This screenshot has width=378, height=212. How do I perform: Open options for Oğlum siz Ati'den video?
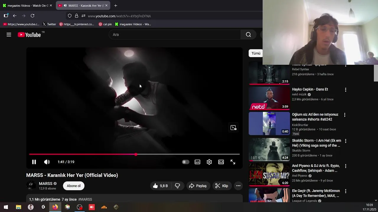[345, 115]
